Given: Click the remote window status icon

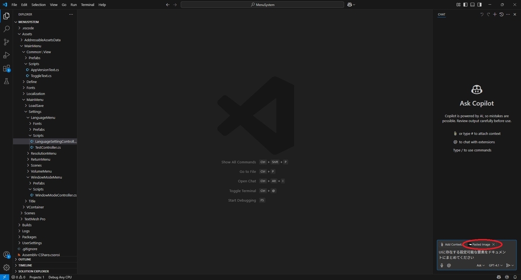Looking at the screenshot, I should 4,277.
